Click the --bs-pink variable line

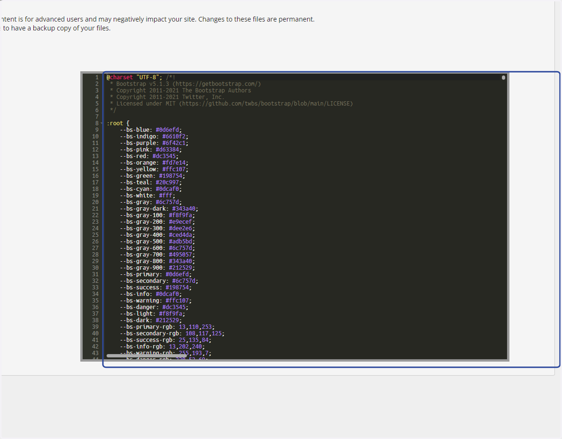coord(151,149)
